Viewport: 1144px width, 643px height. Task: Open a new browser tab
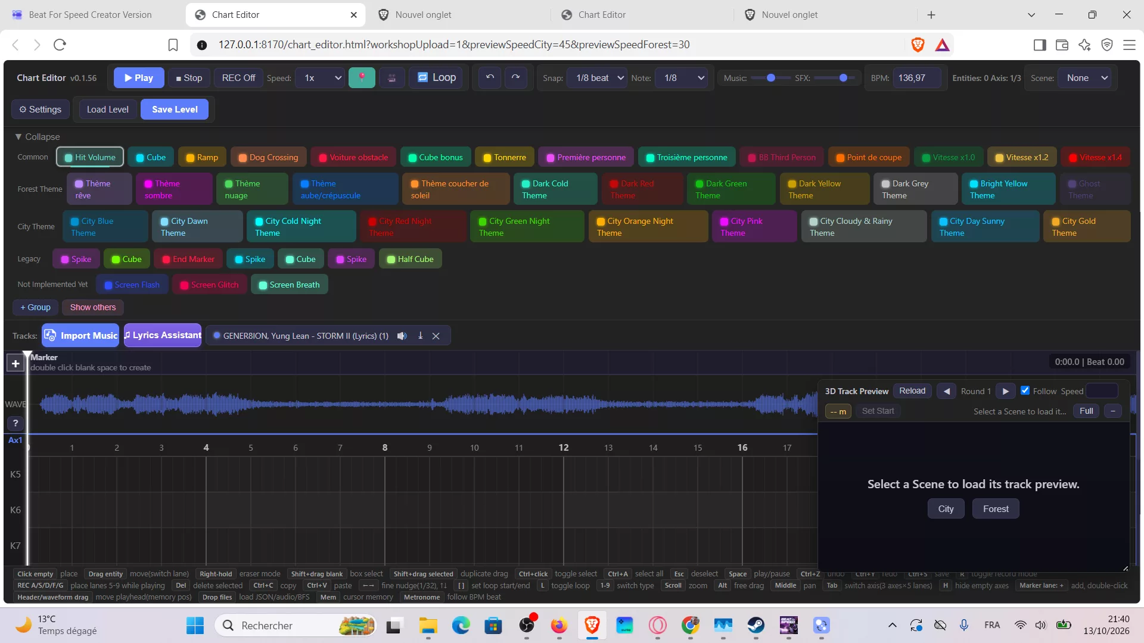931,15
